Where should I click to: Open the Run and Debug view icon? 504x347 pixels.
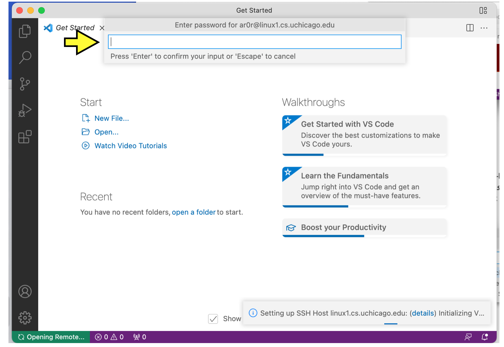point(25,110)
